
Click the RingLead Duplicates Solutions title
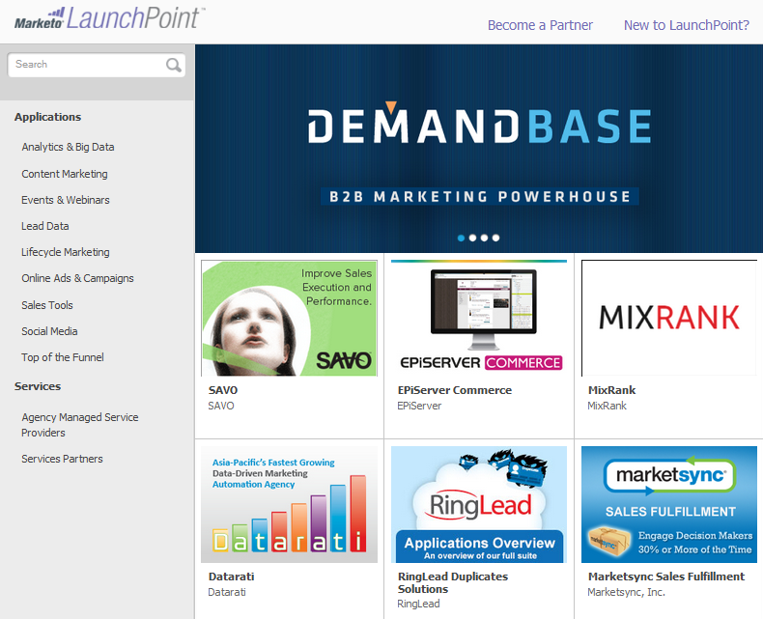click(x=453, y=582)
